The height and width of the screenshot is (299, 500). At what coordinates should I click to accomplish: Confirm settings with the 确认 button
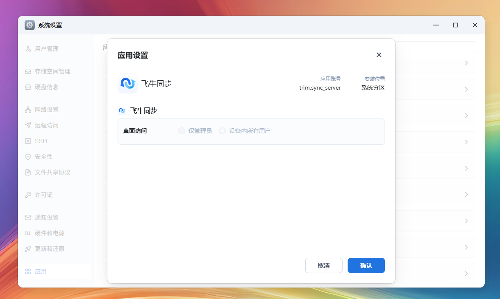coord(366,265)
